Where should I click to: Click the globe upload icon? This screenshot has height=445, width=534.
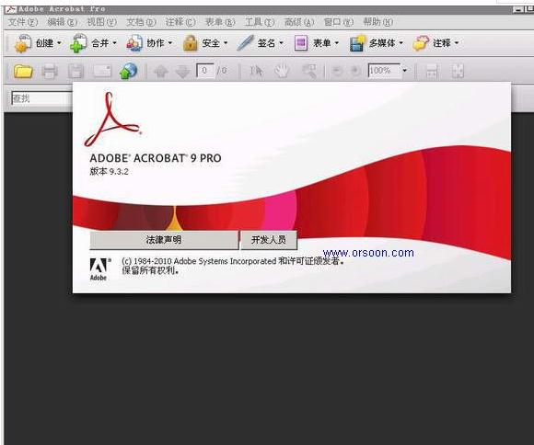click(x=128, y=71)
